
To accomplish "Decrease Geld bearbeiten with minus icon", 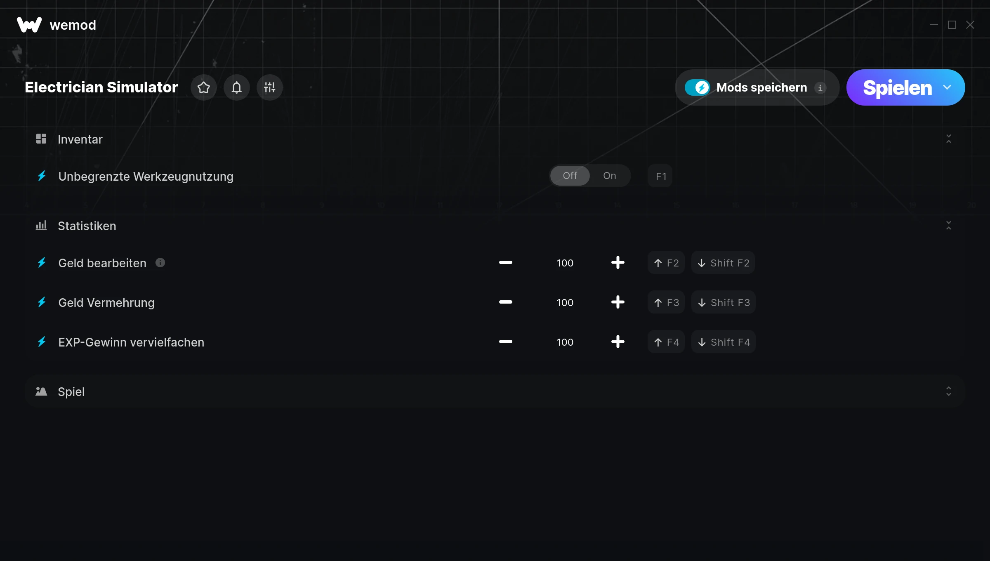I will coord(505,263).
